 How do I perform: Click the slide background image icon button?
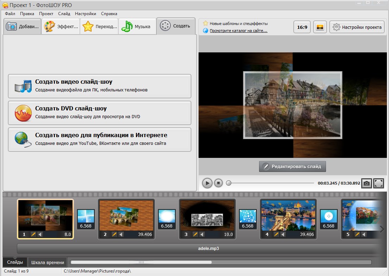tap(320, 27)
